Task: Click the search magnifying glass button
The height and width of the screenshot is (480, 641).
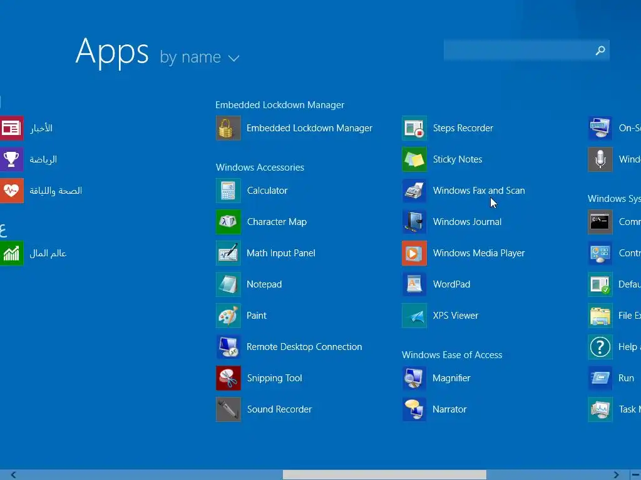Action: pos(600,50)
